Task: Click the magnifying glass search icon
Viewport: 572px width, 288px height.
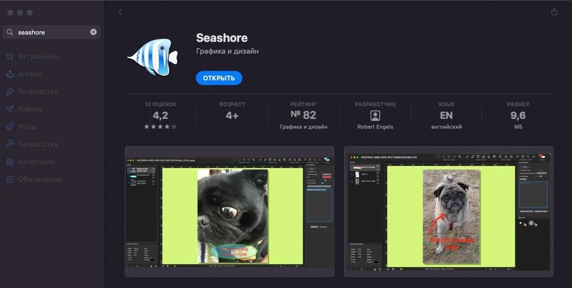Action: coord(10,32)
